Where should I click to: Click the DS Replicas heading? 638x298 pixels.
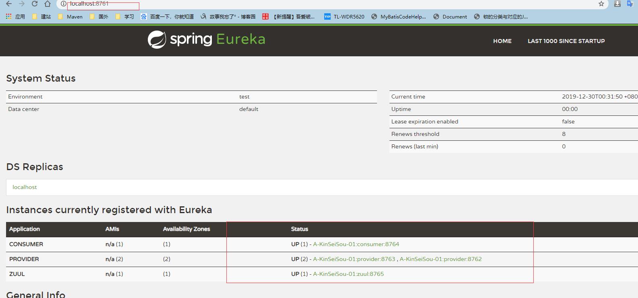coord(35,167)
